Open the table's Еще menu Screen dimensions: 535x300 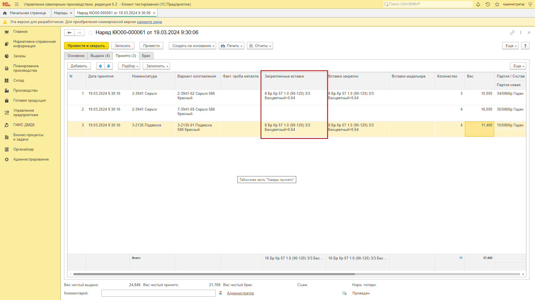(518, 66)
